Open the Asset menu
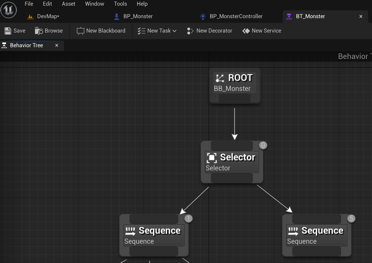Image resolution: width=372 pixels, height=263 pixels. [x=69, y=4]
